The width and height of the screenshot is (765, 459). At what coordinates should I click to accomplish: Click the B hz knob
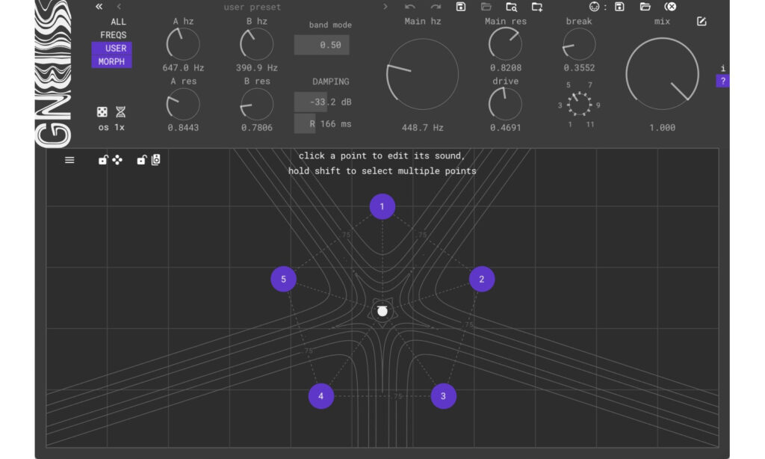click(257, 44)
